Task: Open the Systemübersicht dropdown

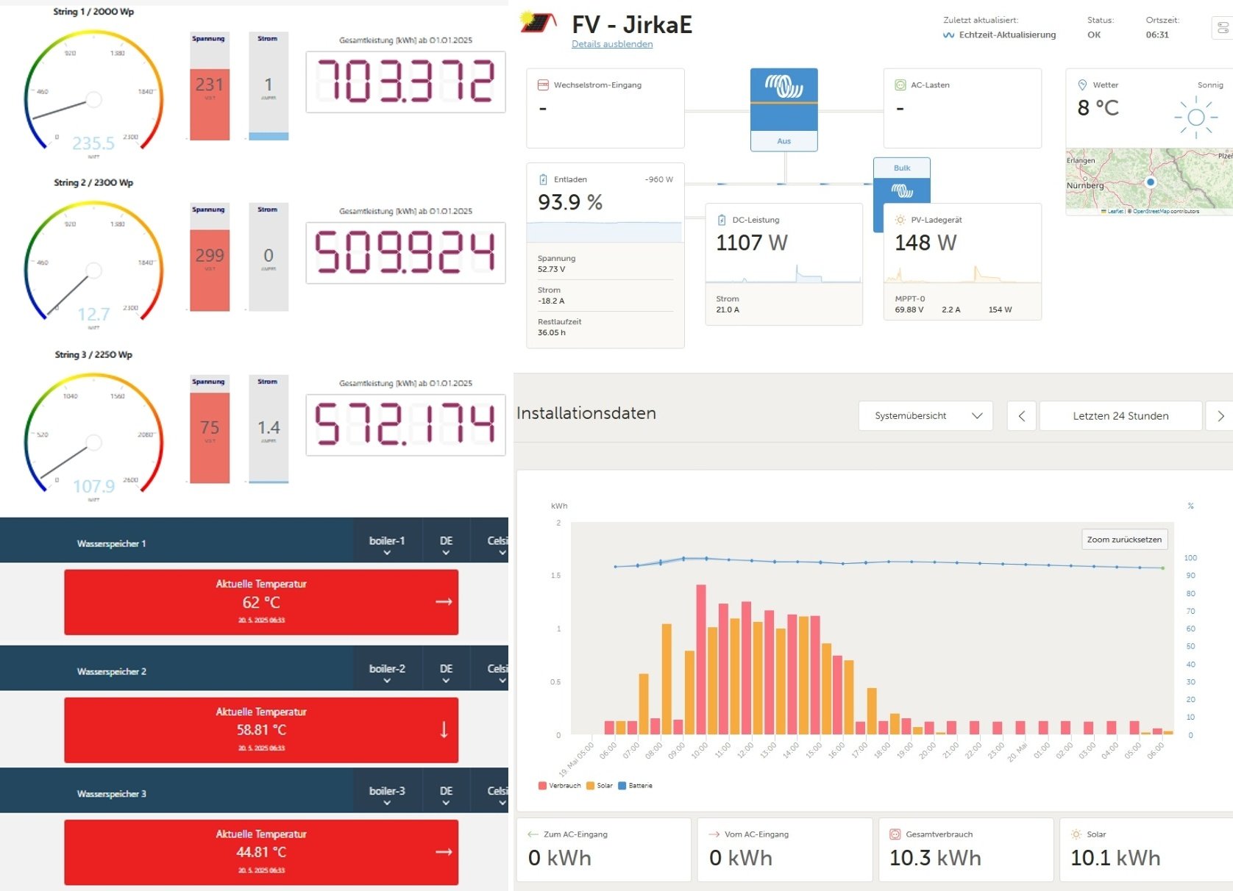Action: [x=925, y=416]
